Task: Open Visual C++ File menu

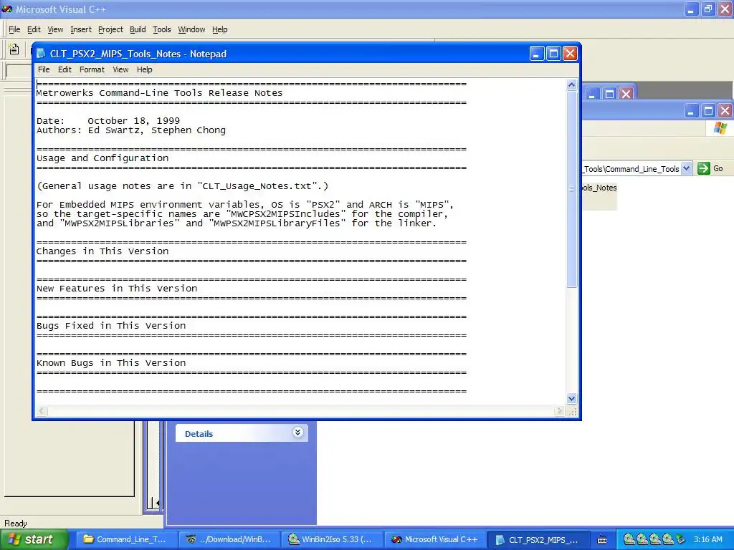Action: point(14,29)
